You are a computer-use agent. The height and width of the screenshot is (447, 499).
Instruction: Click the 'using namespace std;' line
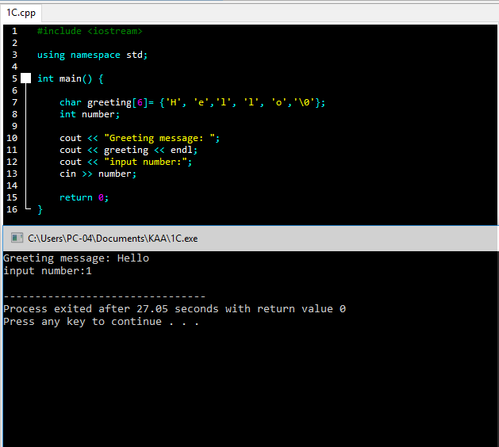pos(92,55)
